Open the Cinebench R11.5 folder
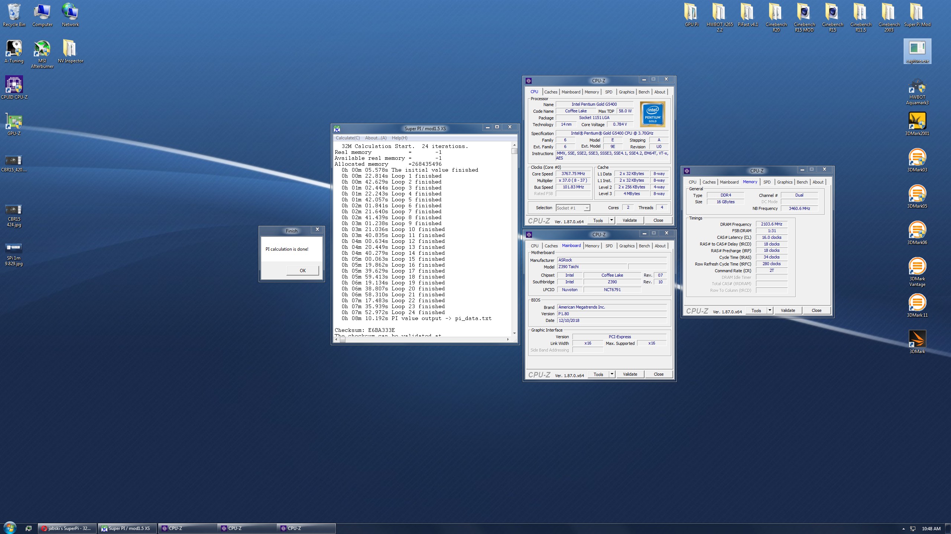The width and height of the screenshot is (951, 534). click(861, 17)
